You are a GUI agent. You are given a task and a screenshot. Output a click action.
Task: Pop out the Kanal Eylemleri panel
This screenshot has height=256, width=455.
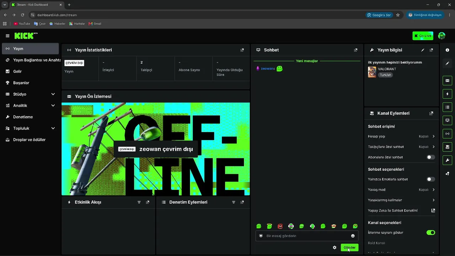431,113
